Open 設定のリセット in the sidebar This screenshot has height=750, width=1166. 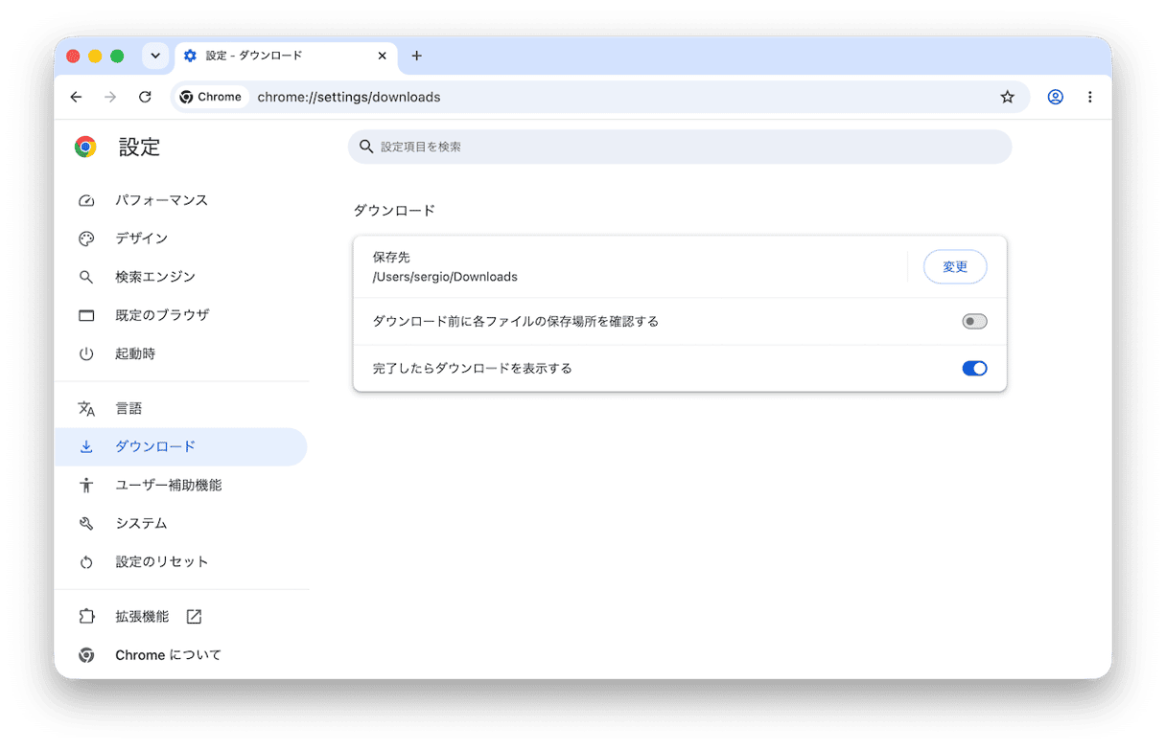[x=180, y=562]
